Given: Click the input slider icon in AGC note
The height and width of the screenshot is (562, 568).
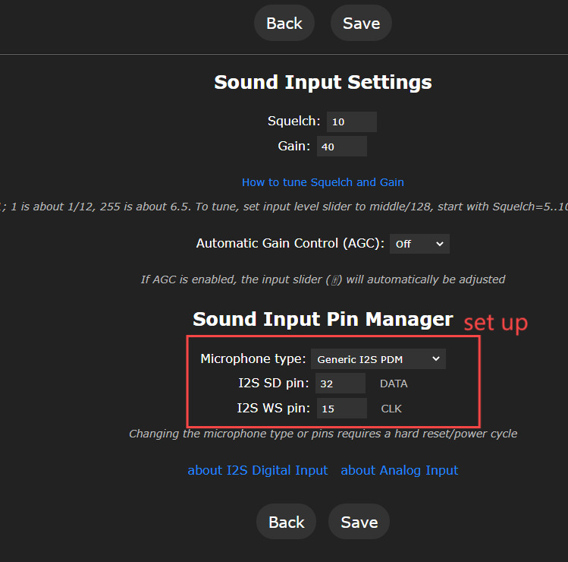Looking at the screenshot, I should pyautogui.click(x=334, y=279).
